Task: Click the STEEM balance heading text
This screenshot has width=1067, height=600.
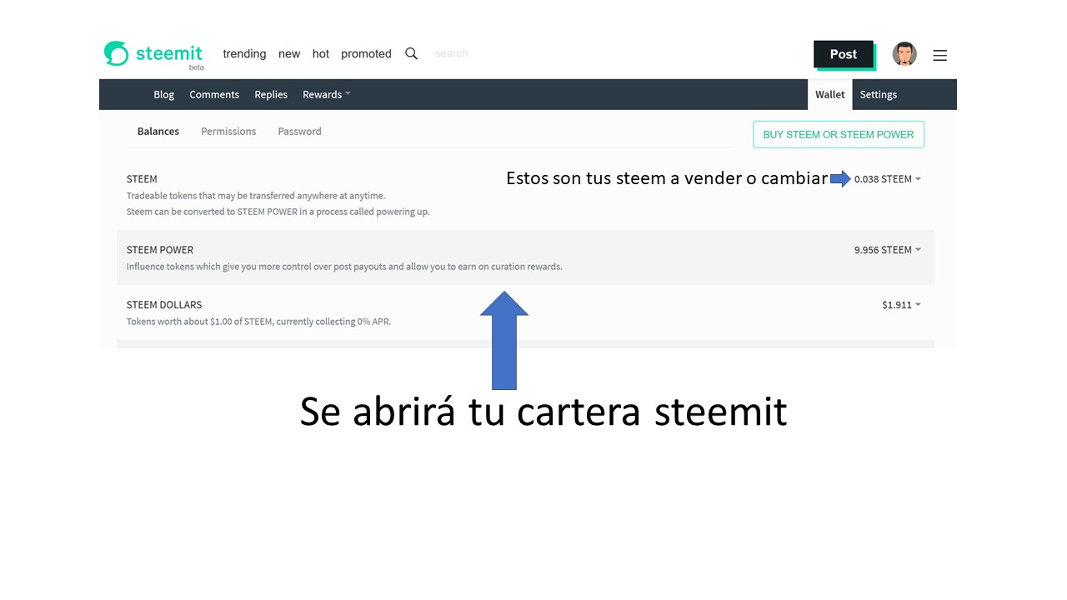Action: point(142,178)
